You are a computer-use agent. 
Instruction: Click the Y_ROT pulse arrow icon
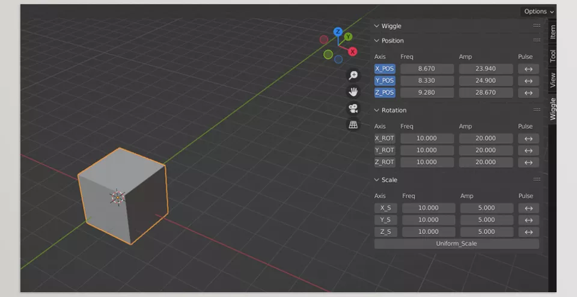(528, 150)
